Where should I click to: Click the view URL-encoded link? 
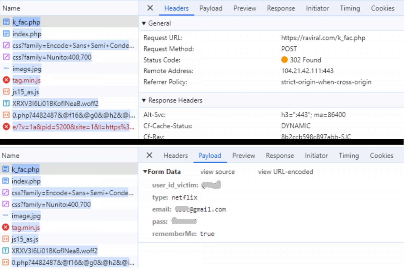coord(286,172)
